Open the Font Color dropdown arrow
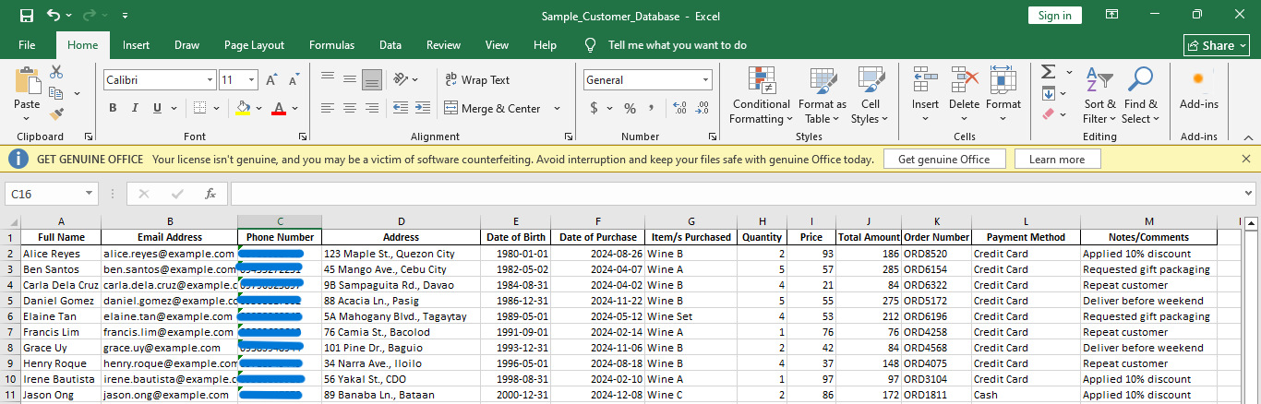1261x404 pixels. coord(294,108)
